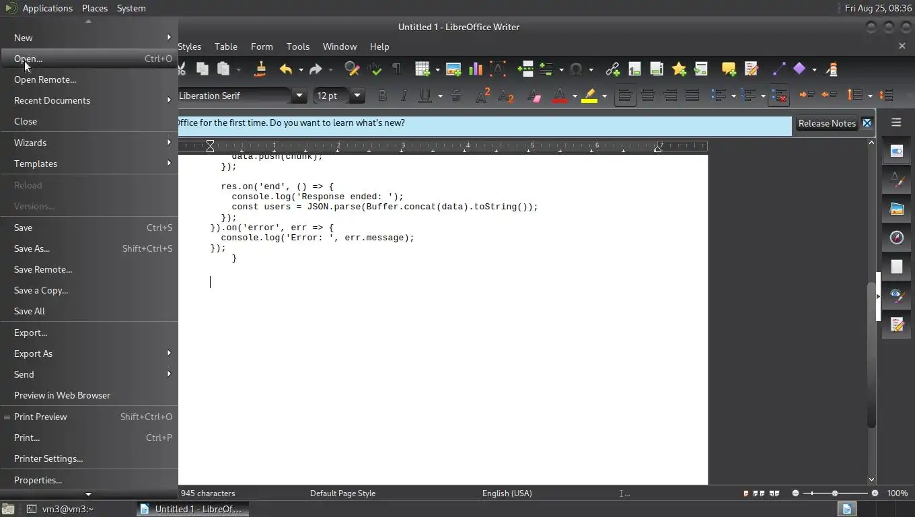
Task: Close the what's new infobar
Action: (867, 123)
